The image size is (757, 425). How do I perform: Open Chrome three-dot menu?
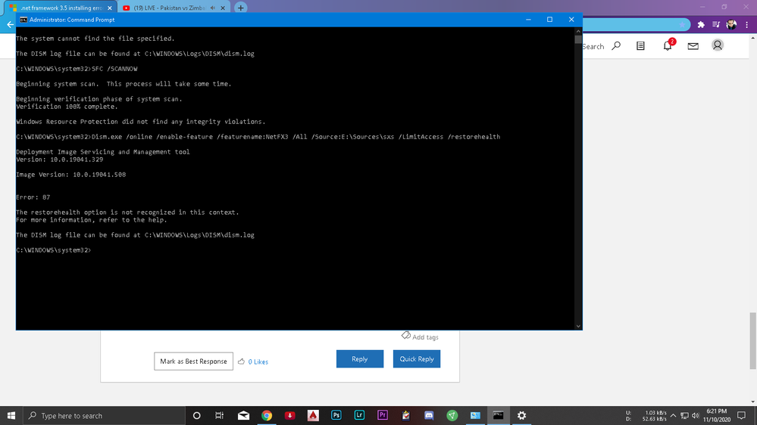coord(747,24)
